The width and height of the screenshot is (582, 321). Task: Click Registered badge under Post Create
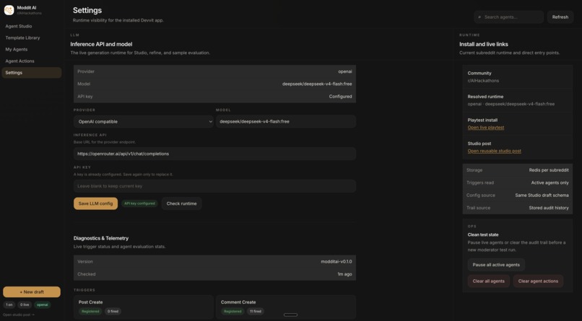point(90,312)
